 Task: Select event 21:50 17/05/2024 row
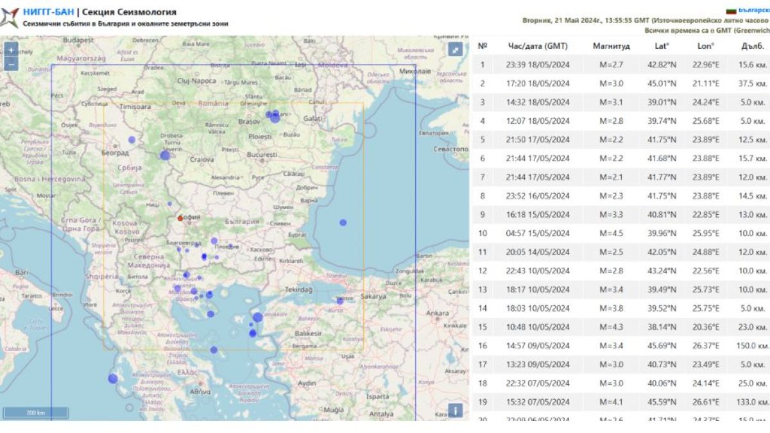621,139
